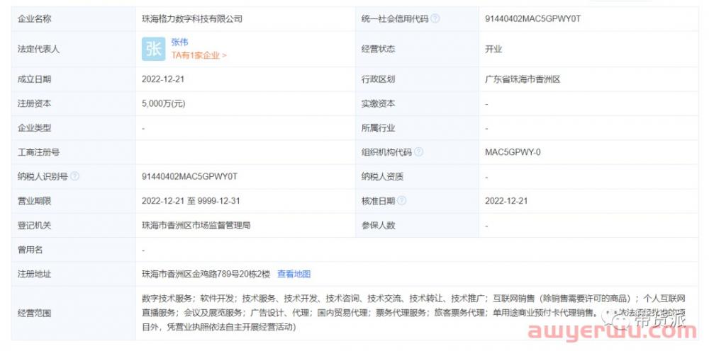Viewport: 709px width, 351px height.
Task: Select 珠海市香洲区市场监督管理局 registrar value
Action: pos(196,225)
